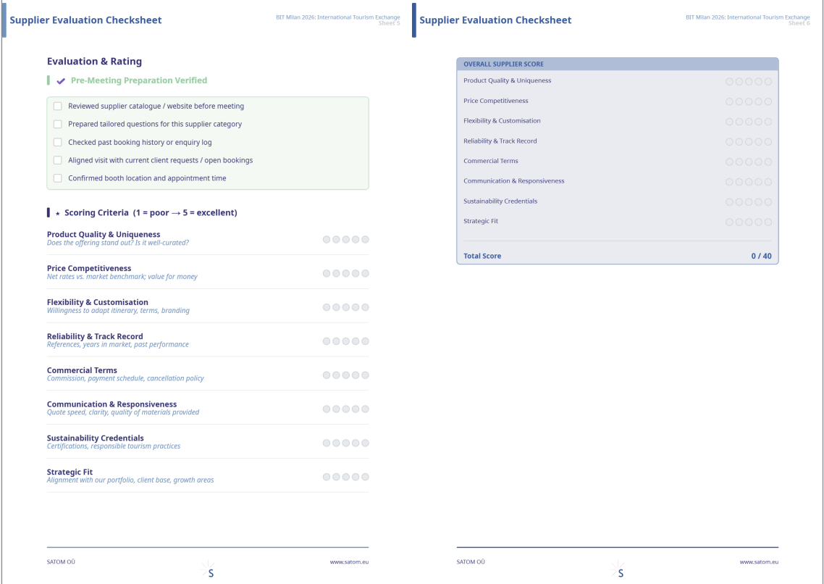Select rating 2 for Price Competitiveness in Overall Supplier Score
Screen dimensions: 824x584
click(x=739, y=101)
